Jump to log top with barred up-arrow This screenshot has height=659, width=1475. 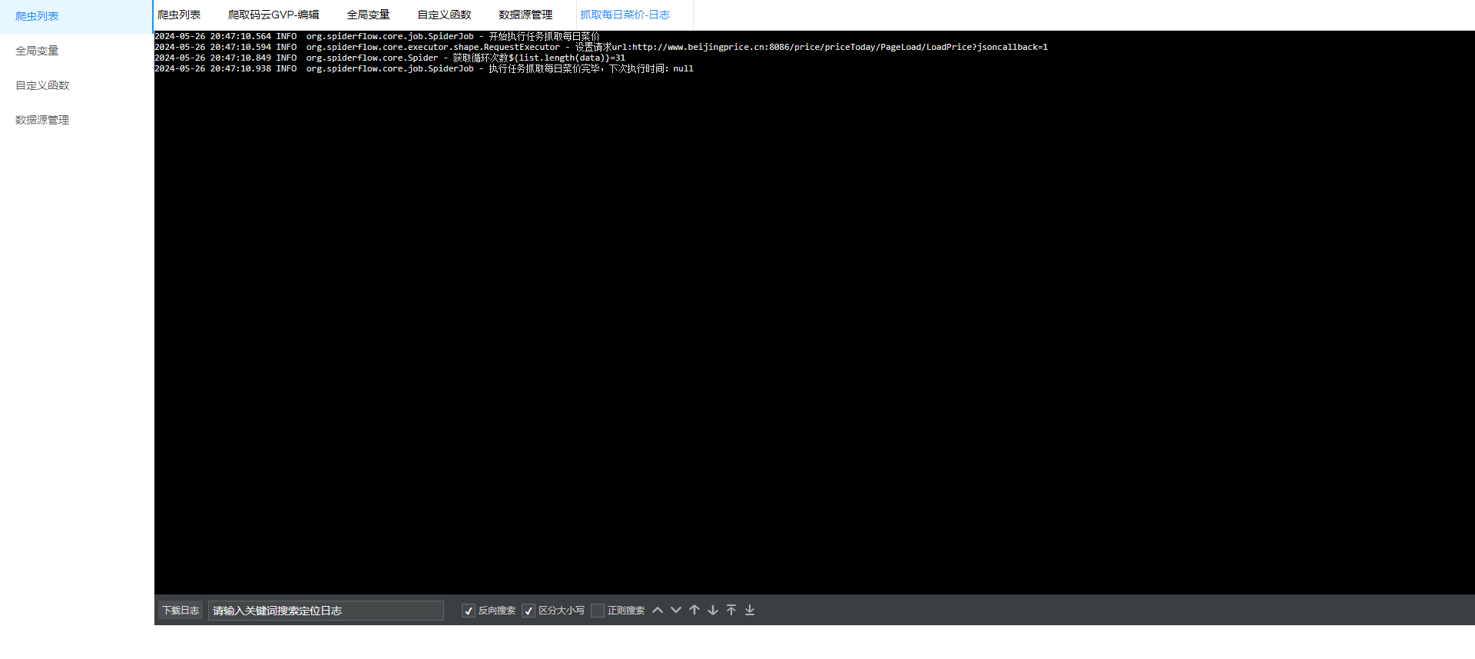click(731, 610)
